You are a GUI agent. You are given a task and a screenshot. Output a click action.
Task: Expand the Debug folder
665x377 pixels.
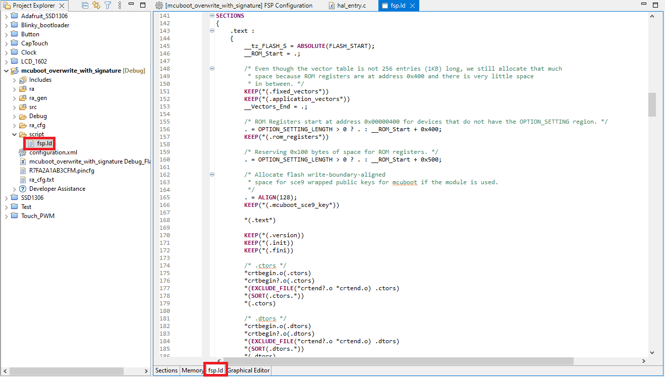tap(14, 116)
